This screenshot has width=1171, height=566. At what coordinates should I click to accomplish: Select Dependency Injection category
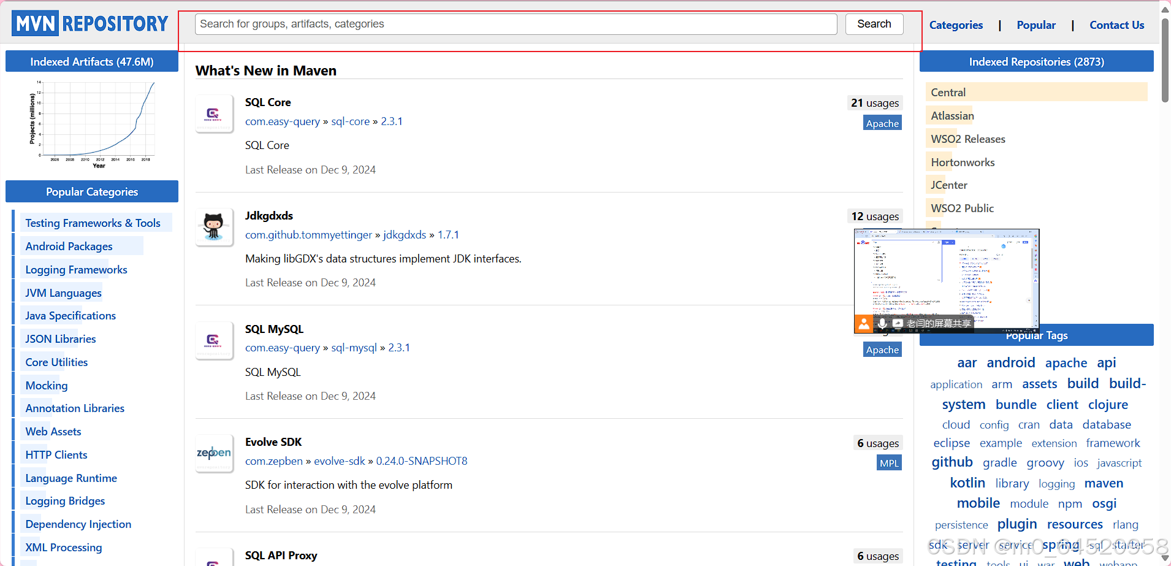click(78, 524)
